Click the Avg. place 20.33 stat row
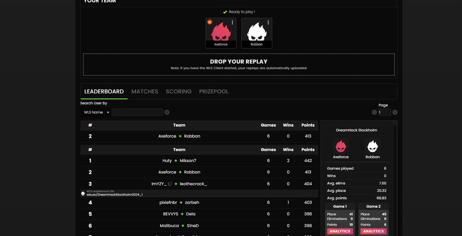Viewport: 462px width, 236px height. click(357, 191)
